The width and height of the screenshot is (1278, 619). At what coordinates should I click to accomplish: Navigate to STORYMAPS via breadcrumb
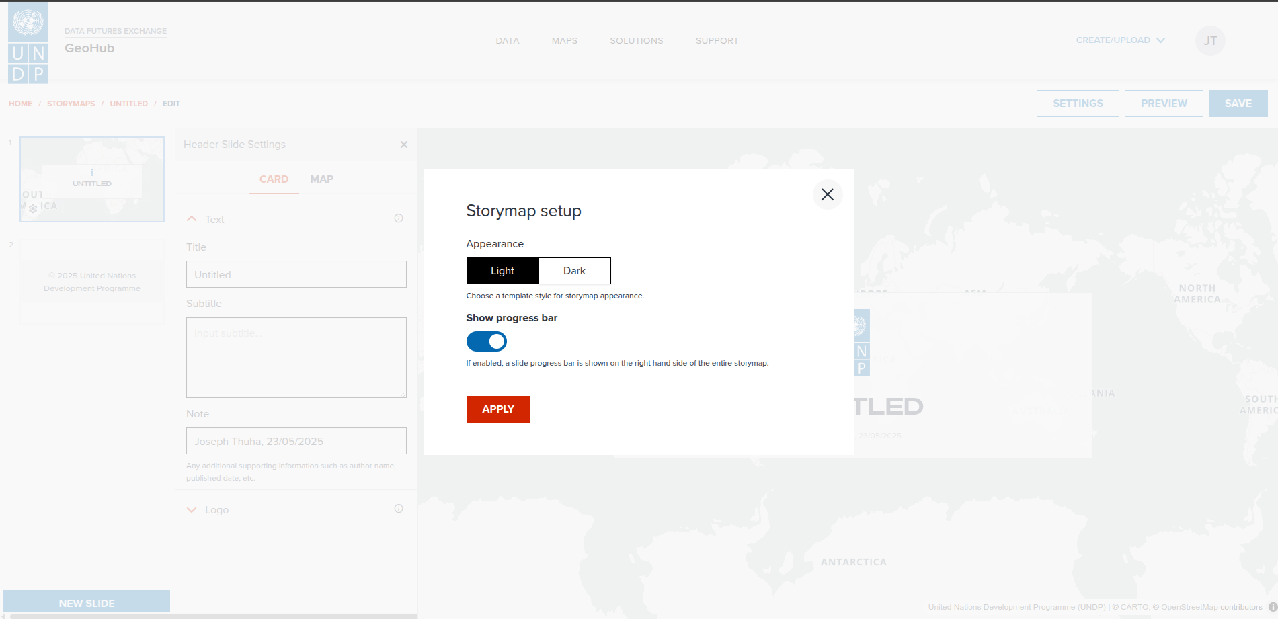tap(71, 103)
